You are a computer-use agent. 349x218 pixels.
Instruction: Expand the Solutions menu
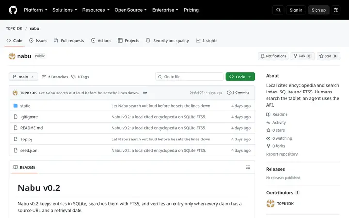64,10
